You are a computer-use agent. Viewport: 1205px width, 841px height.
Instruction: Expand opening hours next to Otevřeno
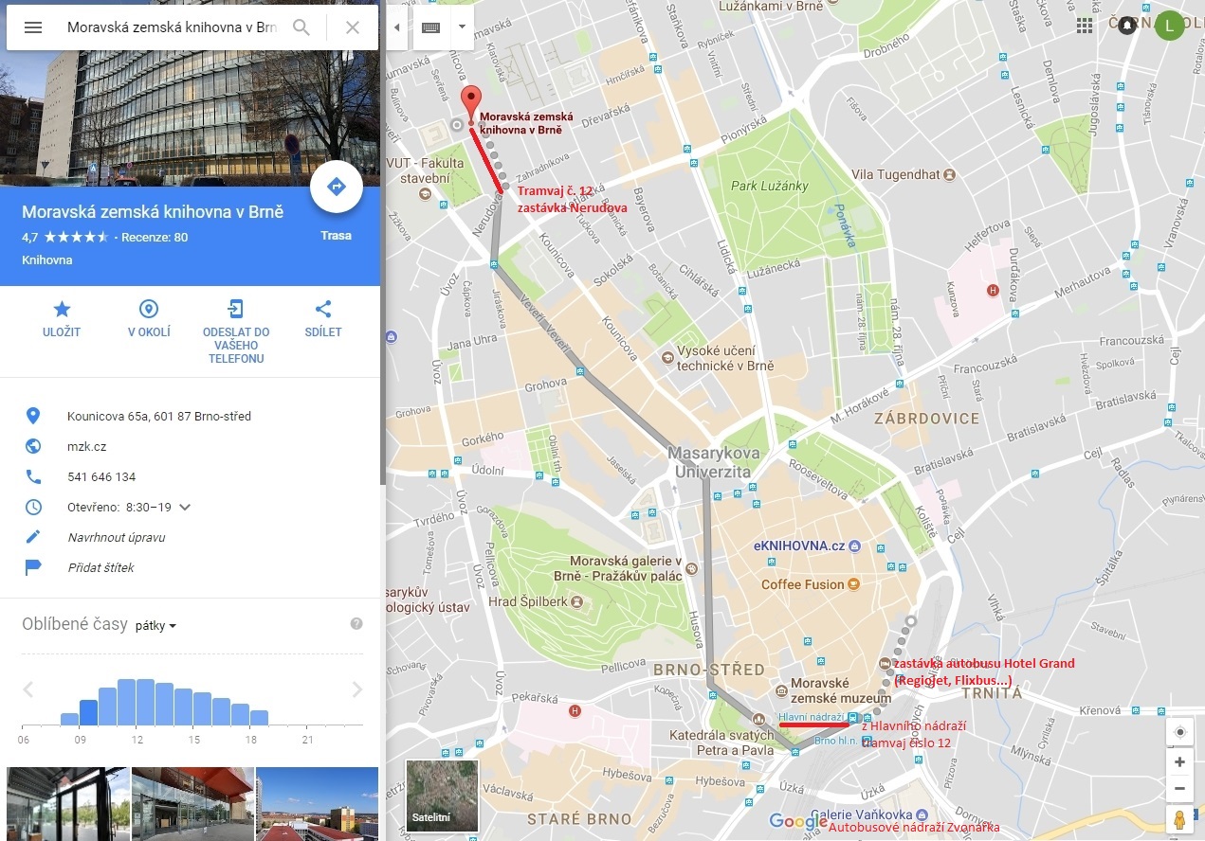[185, 507]
